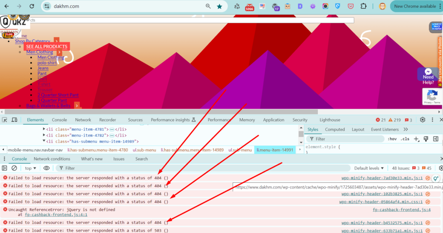443x233 pixels.
Task: Click the Need Help messenger widget
Action: (428, 77)
